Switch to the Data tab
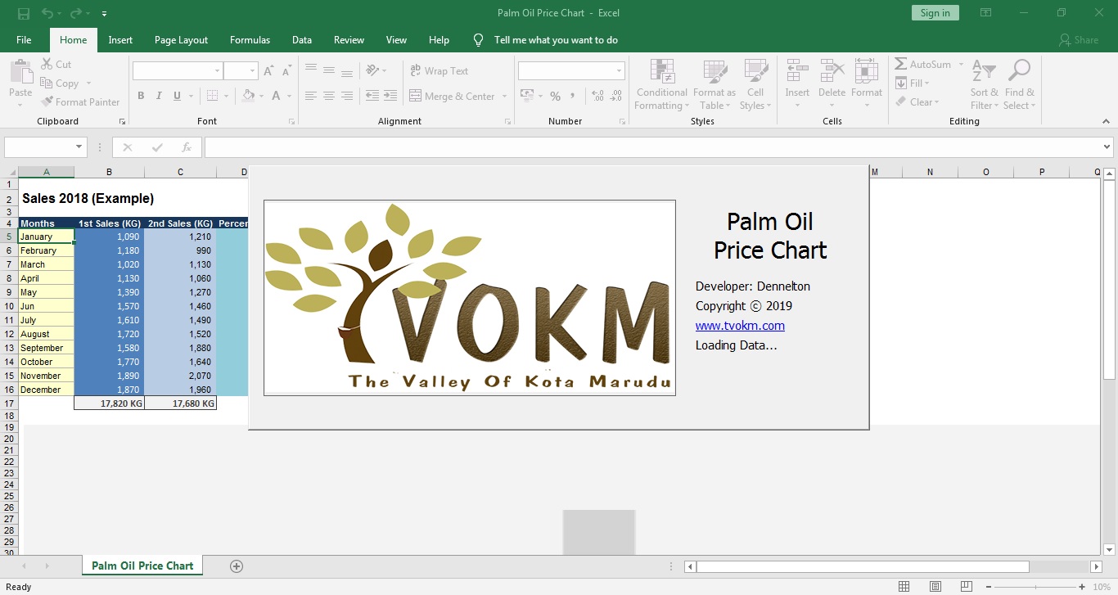This screenshot has height=595, width=1118. [x=302, y=39]
